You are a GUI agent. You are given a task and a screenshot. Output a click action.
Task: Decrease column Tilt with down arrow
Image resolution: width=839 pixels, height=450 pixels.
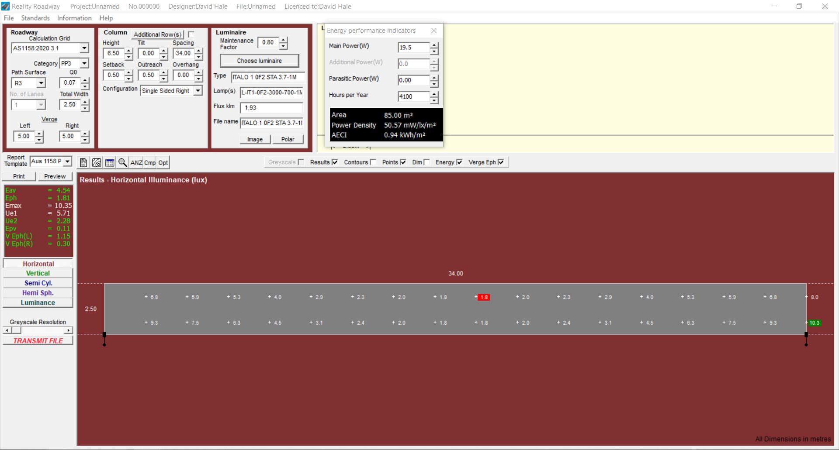[163, 57]
